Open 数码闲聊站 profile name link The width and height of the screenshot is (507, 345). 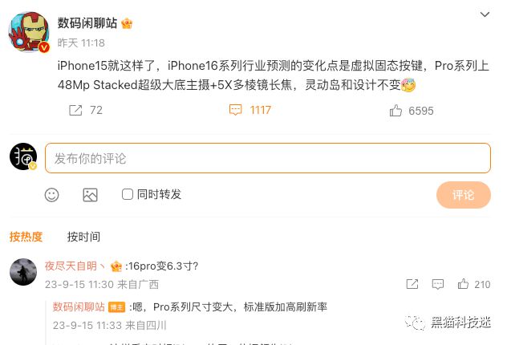87,23
